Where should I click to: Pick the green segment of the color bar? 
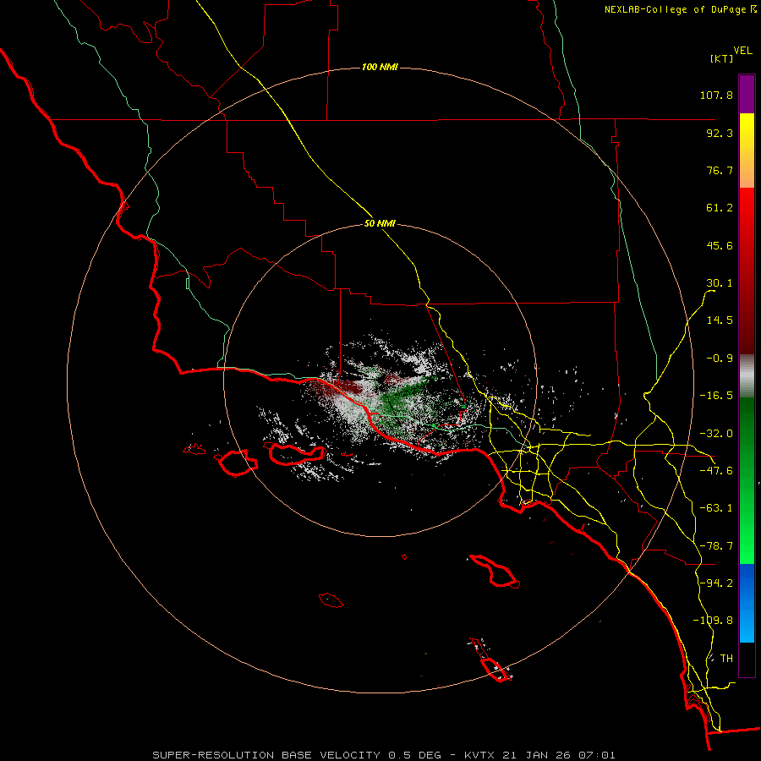(x=747, y=480)
